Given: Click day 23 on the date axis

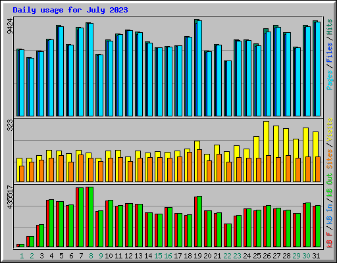Looking at the screenshot, I should [x=237, y=256].
